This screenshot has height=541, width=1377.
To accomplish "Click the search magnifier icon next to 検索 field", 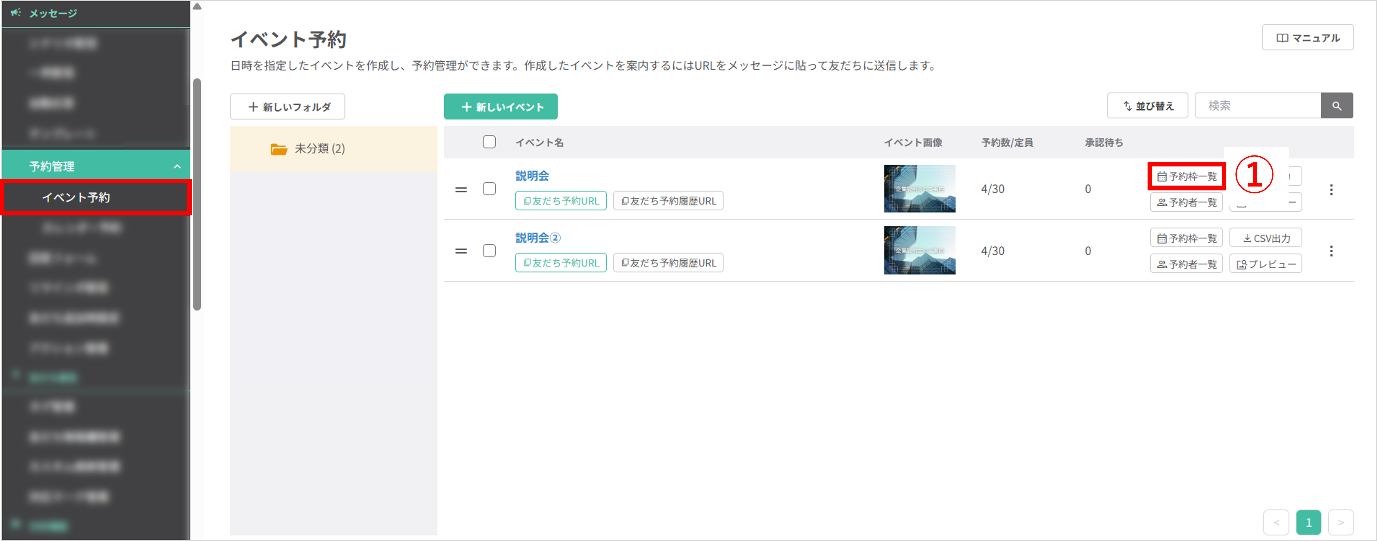I will click(x=1337, y=105).
